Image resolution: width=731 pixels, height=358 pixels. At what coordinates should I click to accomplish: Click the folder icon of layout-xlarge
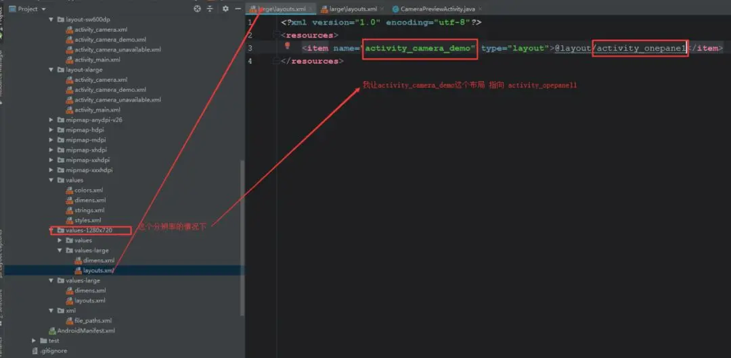pyautogui.click(x=61, y=70)
